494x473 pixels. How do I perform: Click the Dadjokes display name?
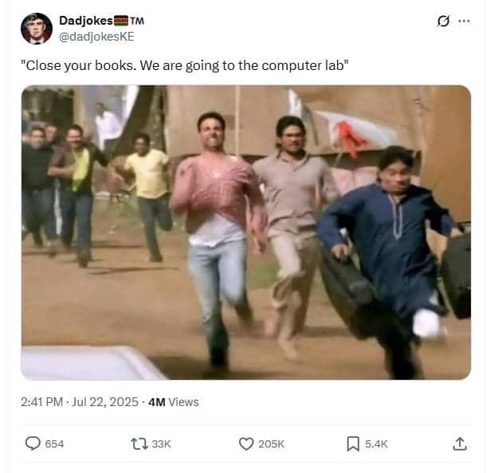[86, 21]
